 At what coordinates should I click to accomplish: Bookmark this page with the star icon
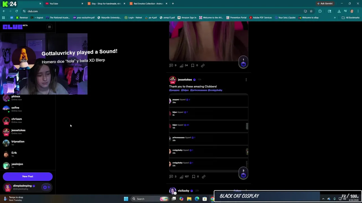coord(311,11)
